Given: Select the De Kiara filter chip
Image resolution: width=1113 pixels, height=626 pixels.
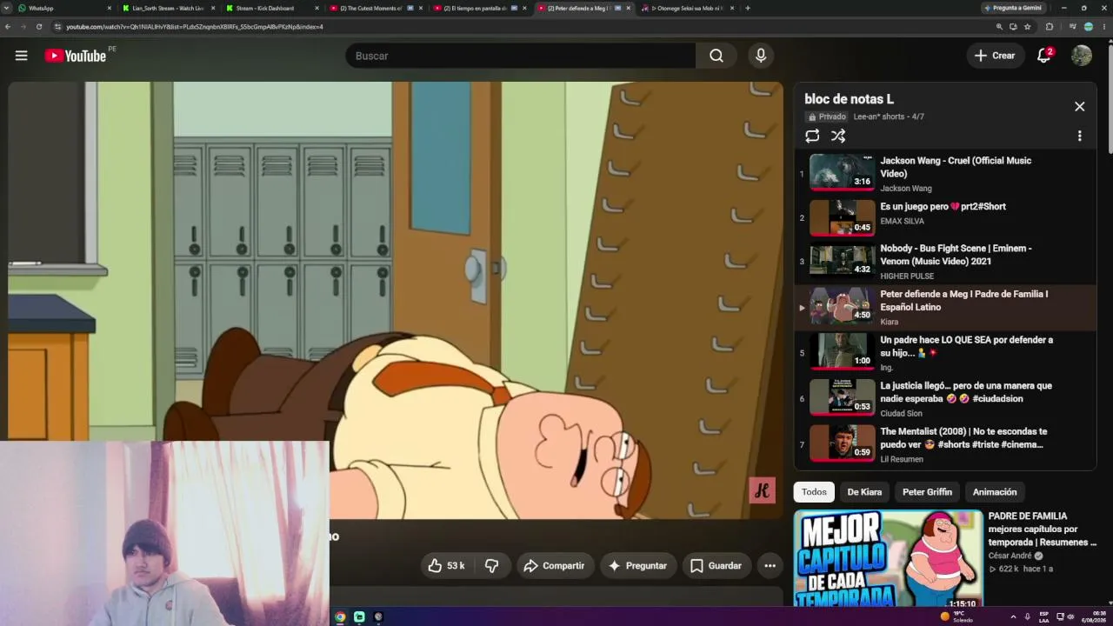Looking at the screenshot, I should [x=864, y=492].
